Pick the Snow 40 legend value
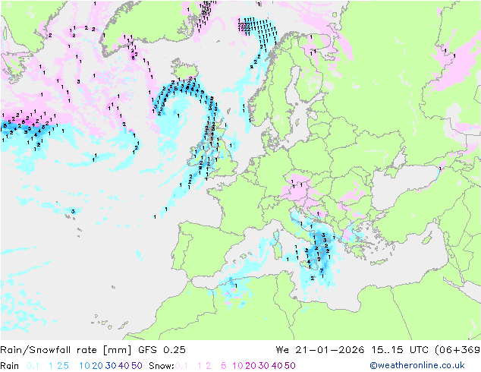The image size is (481, 372). pos(277,366)
